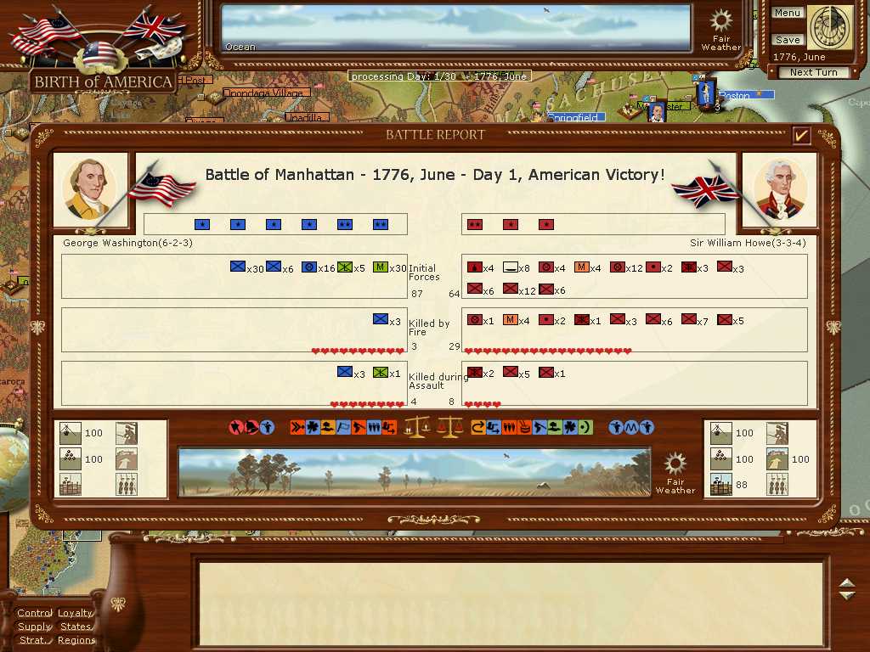Click Sir William Howe's portrait

[x=780, y=190]
